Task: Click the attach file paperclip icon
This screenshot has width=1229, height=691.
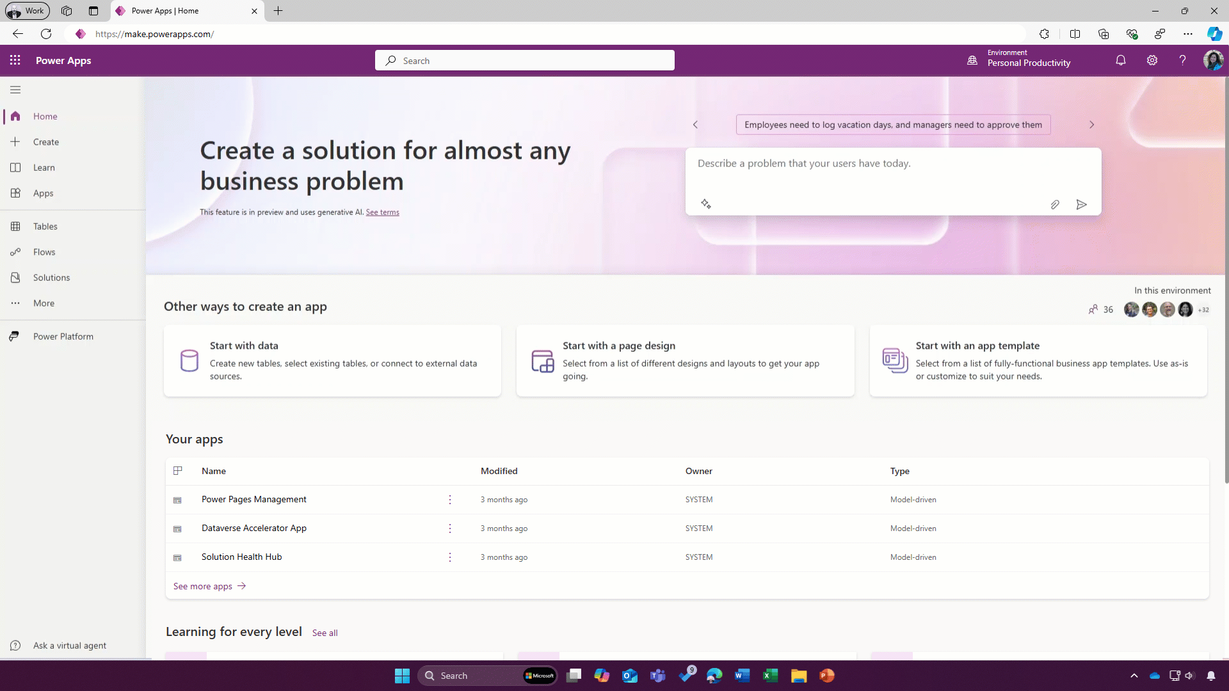Action: pyautogui.click(x=1054, y=205)
